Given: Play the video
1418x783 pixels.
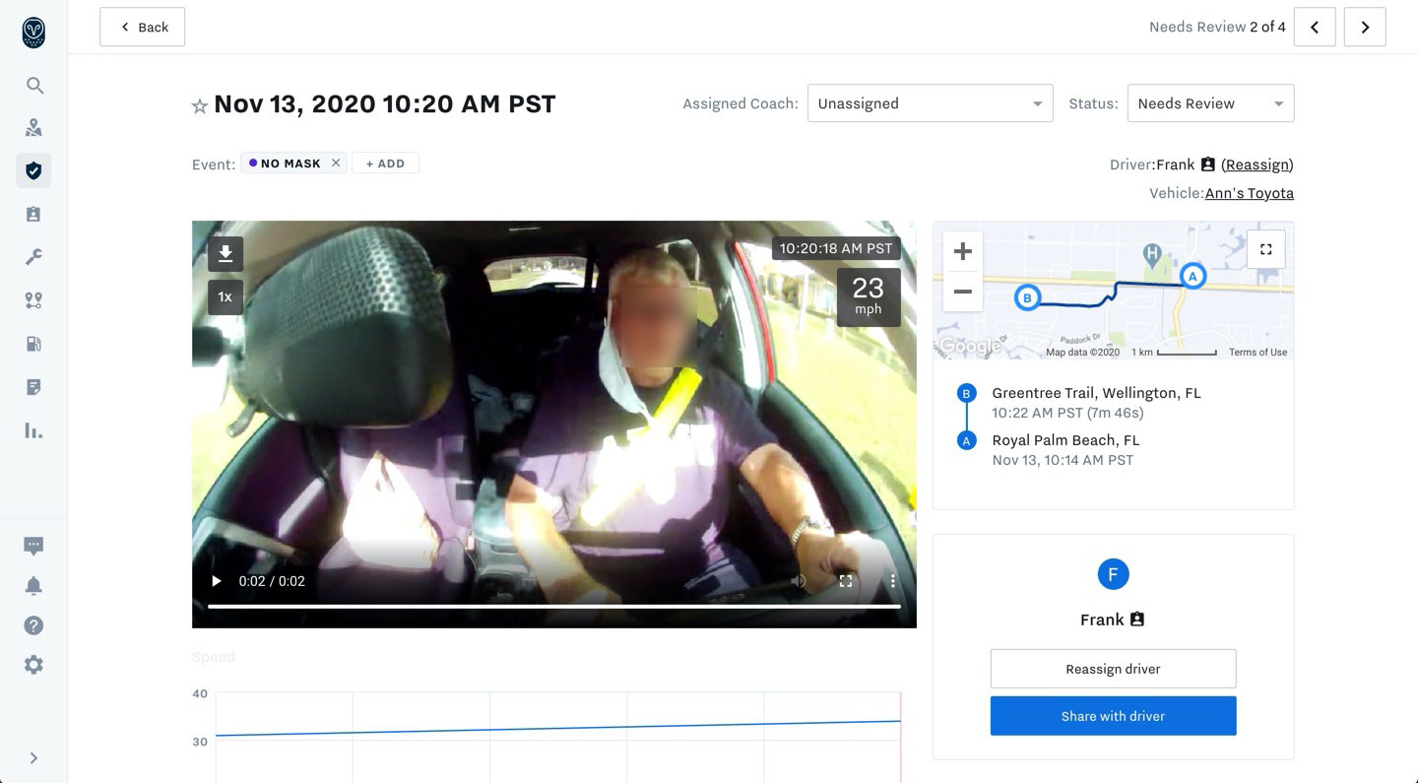Looking at the screenshot, I should click(217, 581).
